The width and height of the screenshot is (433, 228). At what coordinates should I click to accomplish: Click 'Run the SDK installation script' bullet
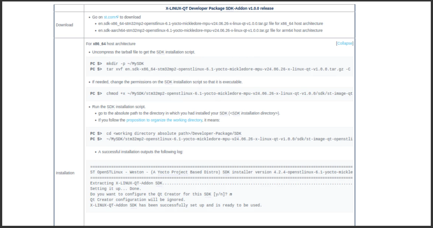point(119,107)
